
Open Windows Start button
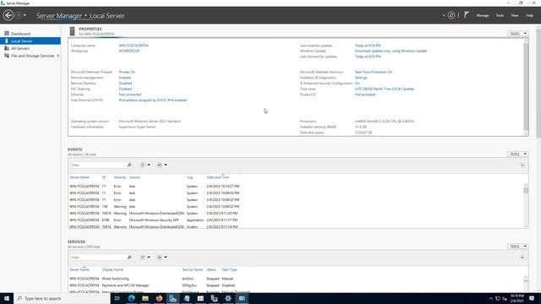pyautogui.click(x=7, y=298)
